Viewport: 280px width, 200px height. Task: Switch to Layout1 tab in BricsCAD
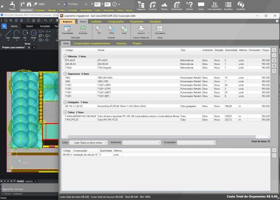(29, 181)
